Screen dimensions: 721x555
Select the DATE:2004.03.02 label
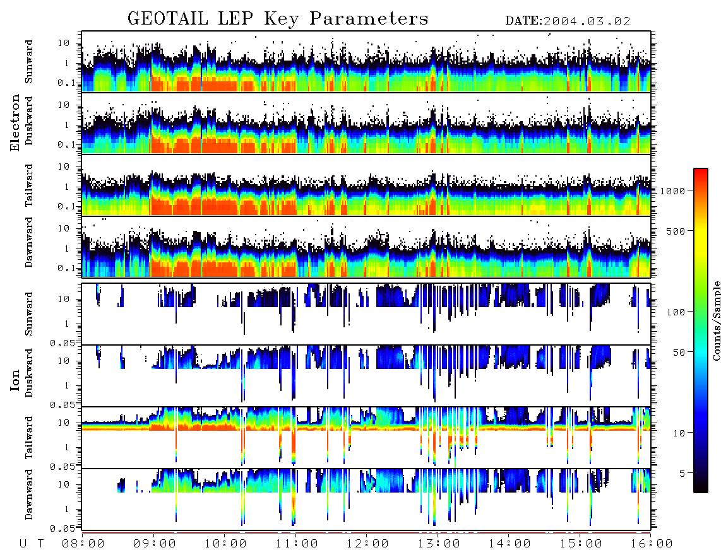click(568, 21)
